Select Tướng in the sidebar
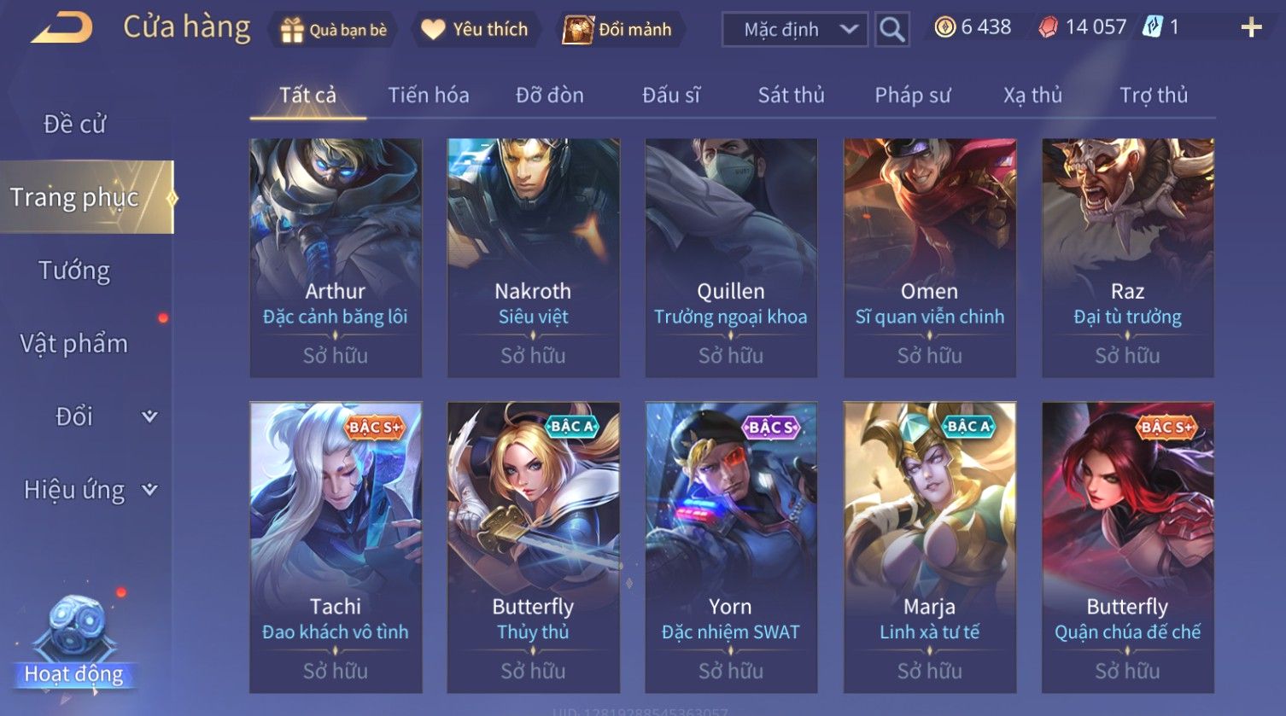This screenshot has width=1286, height=716. (x=75, y=271)
